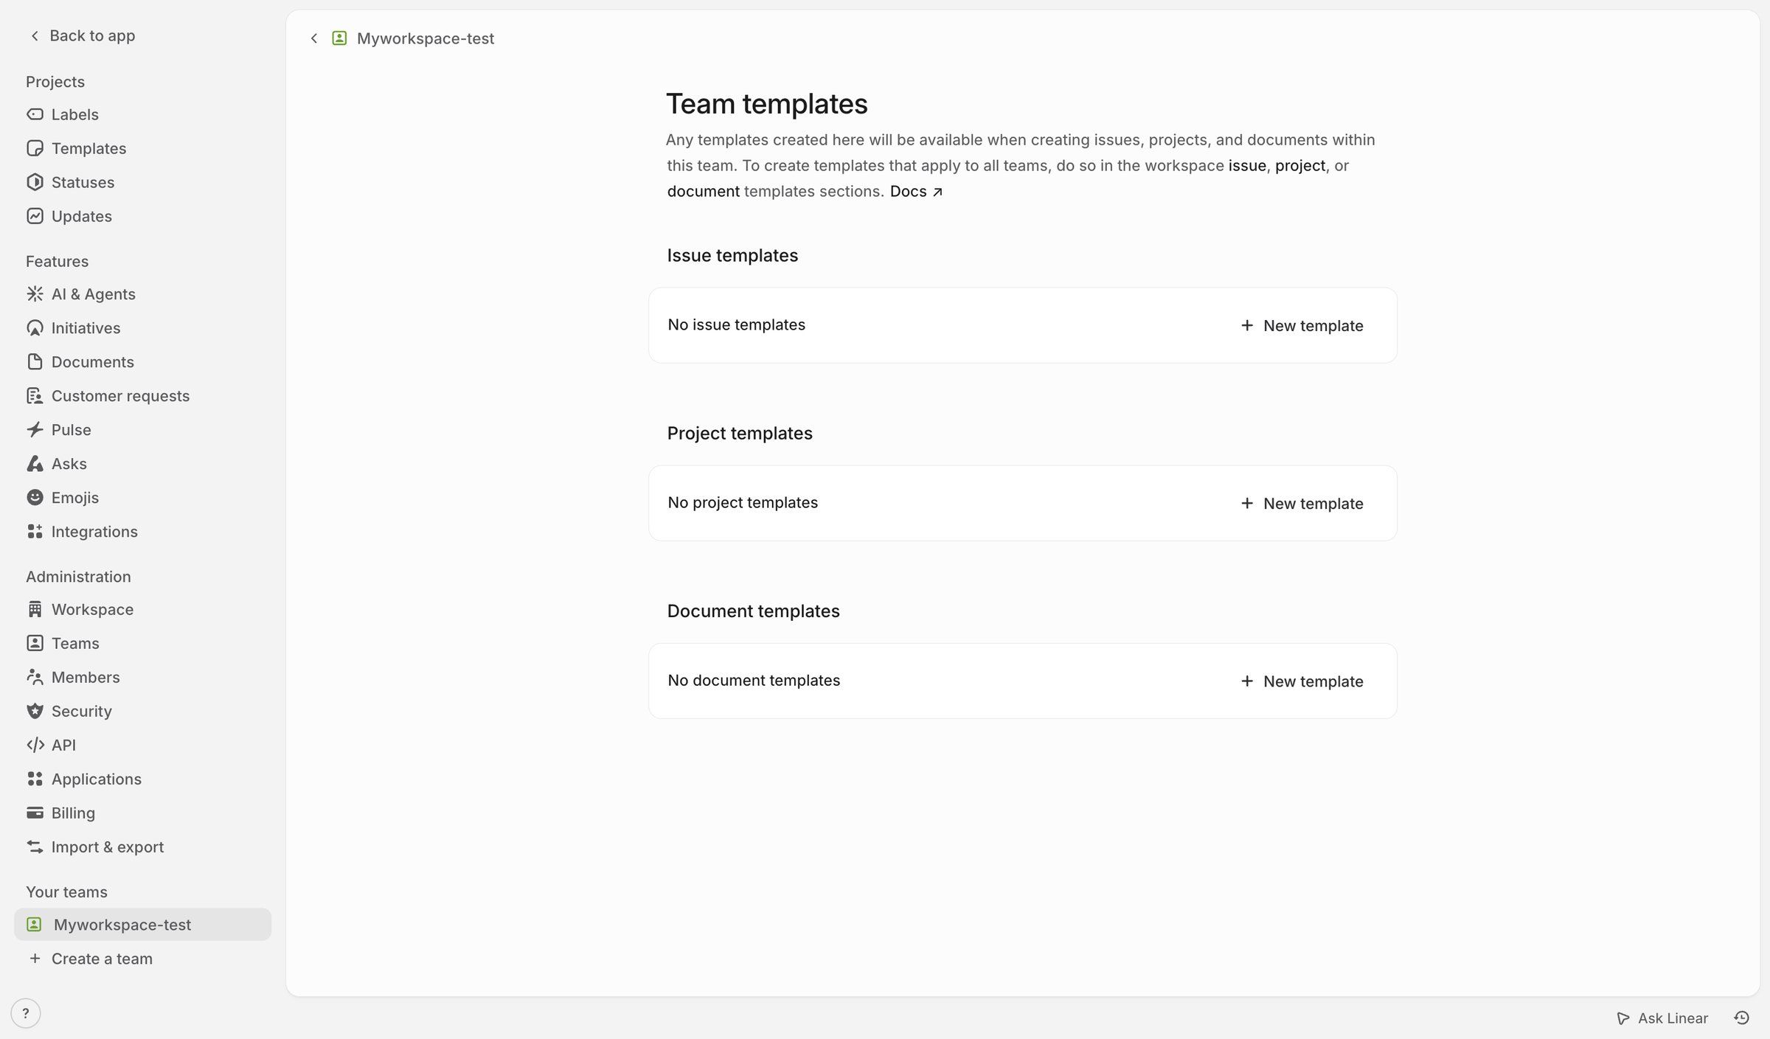Viewport: 1770px width, 1039px height.
Task: Click the 'No project templates' text
Action: tap(743, 502)
